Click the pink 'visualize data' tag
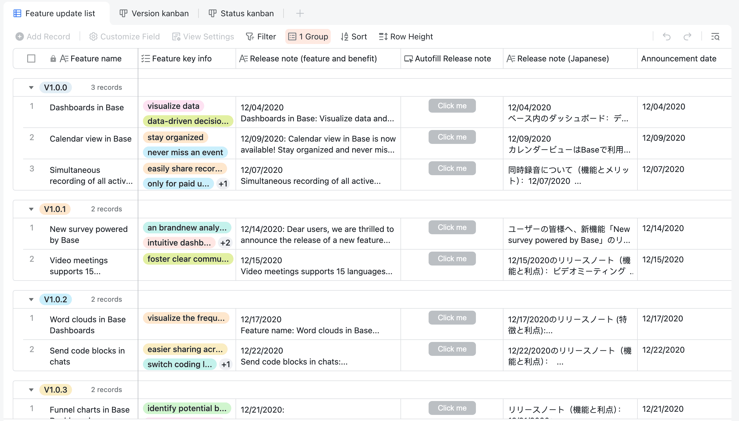 pos(173,106)
